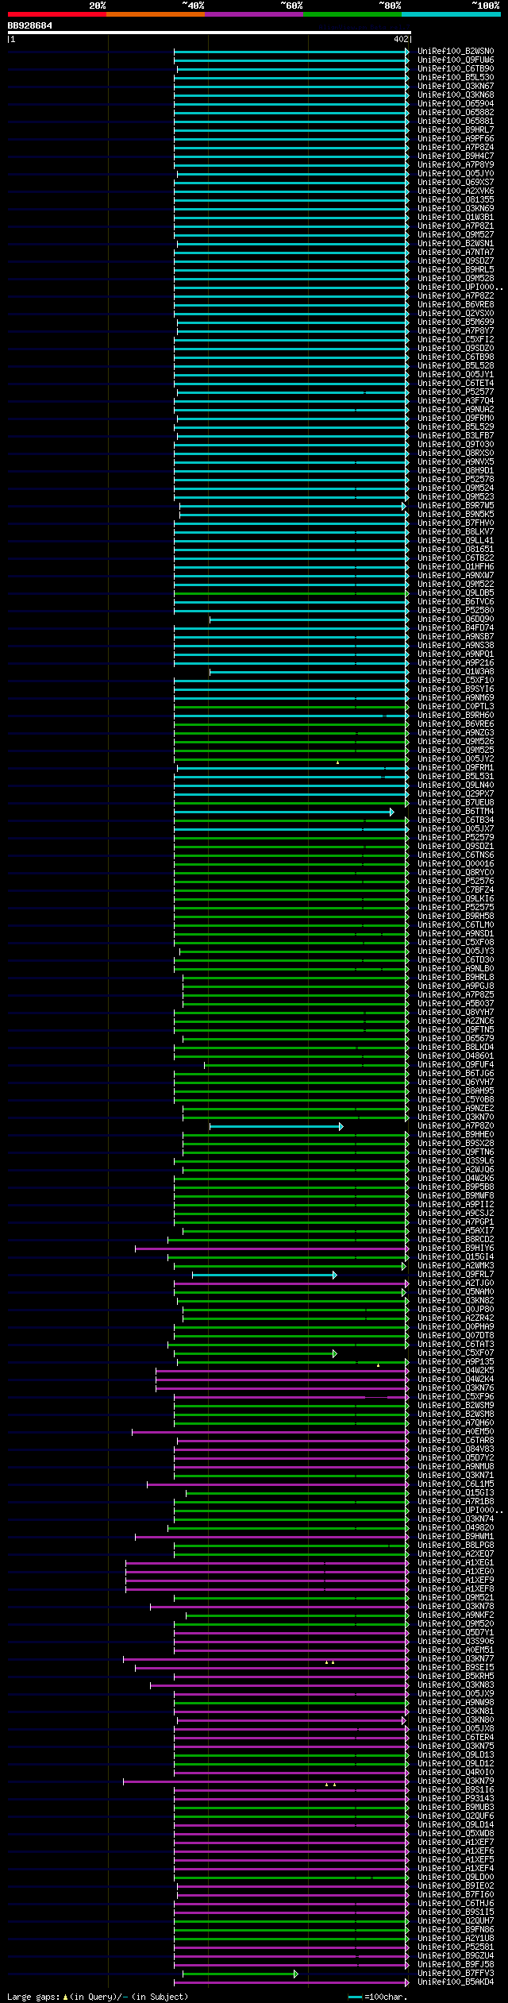Click the short cyan alignment bar for UniRef100_B6TTM4
The height and width of the screenshot is (2003, 508).
pyautogui.click(x=283, y=812)
